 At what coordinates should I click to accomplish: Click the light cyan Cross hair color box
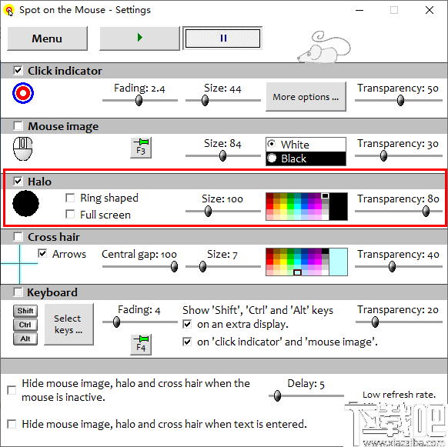click(x=338, y=262)
